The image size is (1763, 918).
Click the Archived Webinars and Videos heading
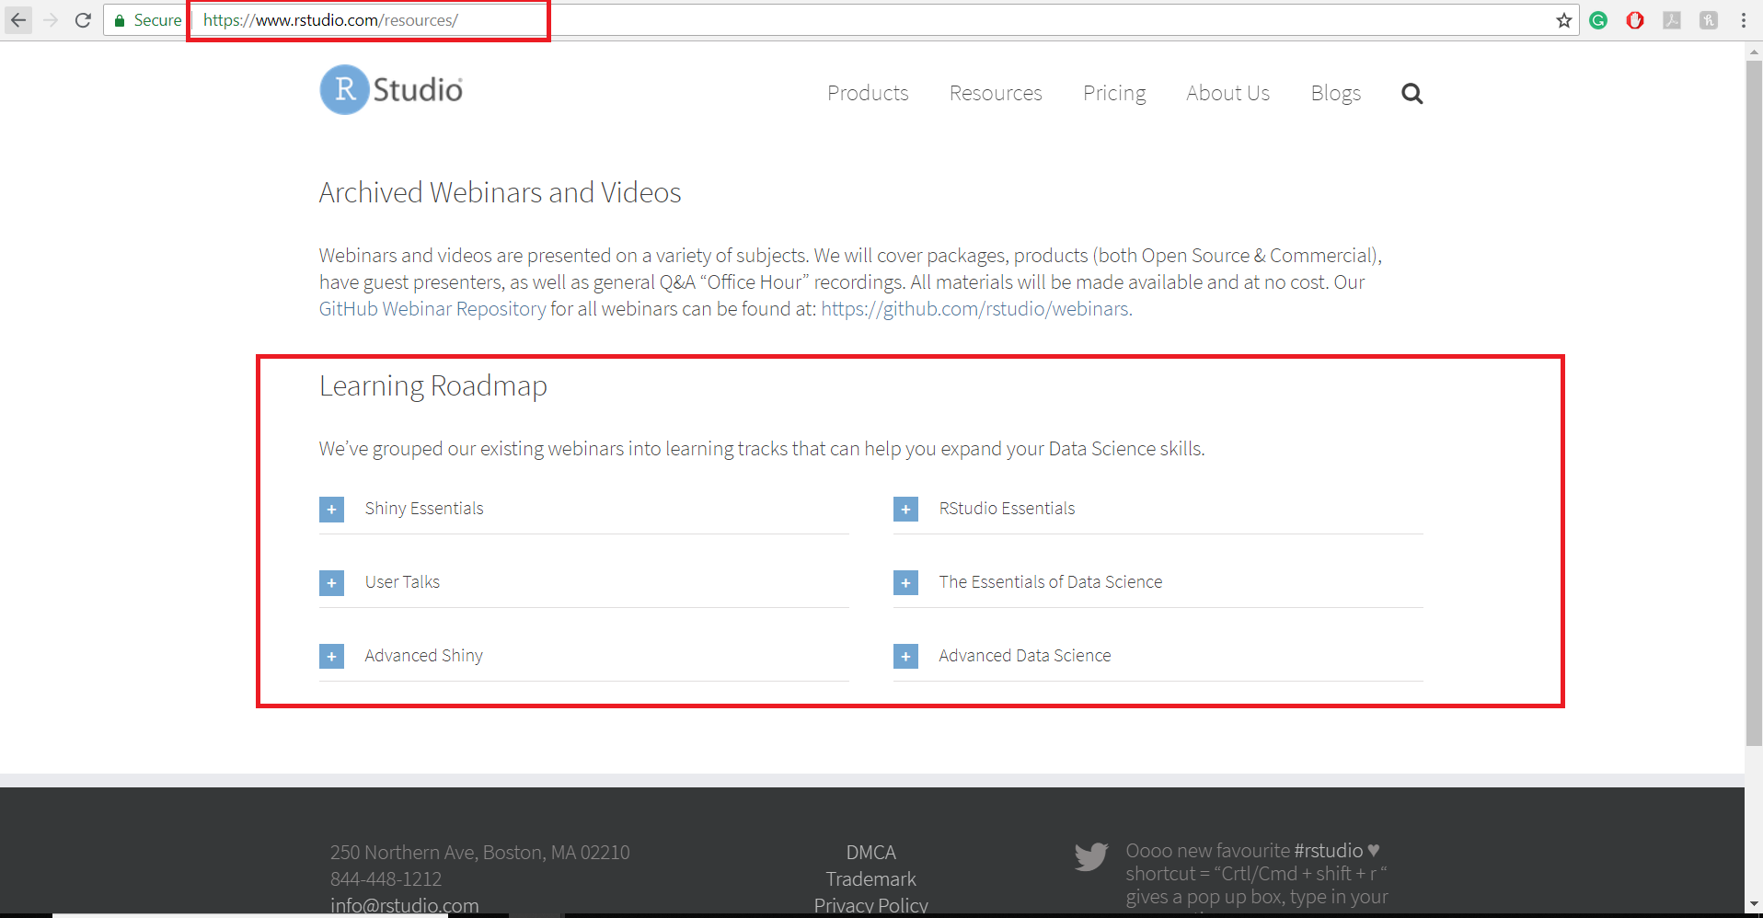[x=500, y=193]
